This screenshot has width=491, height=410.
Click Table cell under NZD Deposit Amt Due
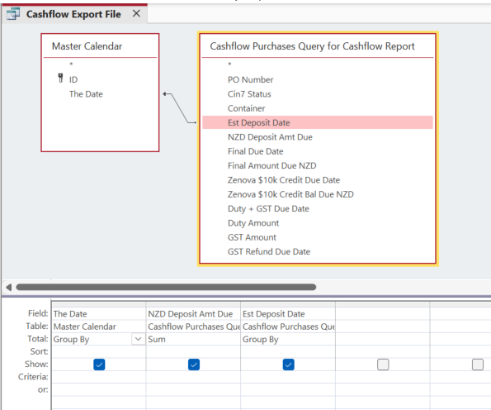point(193,327)
